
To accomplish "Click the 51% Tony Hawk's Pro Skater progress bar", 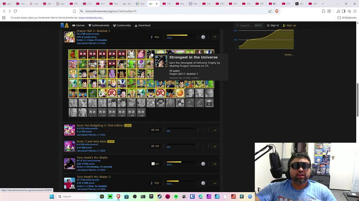I will [181, 162].
